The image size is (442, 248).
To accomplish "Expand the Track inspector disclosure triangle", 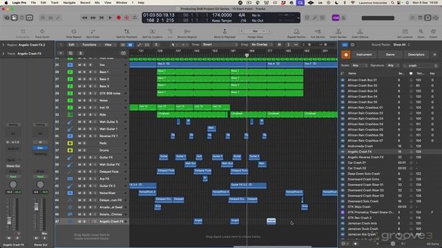I will (x=3, y=54).
